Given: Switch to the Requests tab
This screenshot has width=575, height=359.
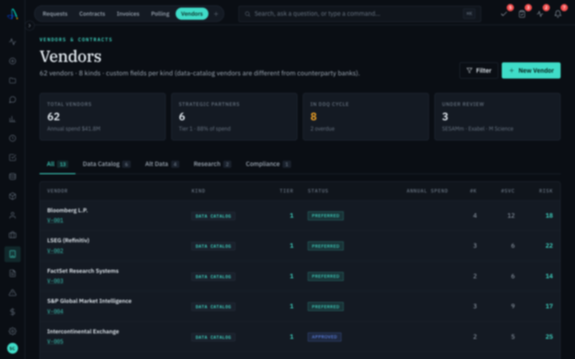Looking at the screenshot, I should pyautogui.click(x=55, y=14).
